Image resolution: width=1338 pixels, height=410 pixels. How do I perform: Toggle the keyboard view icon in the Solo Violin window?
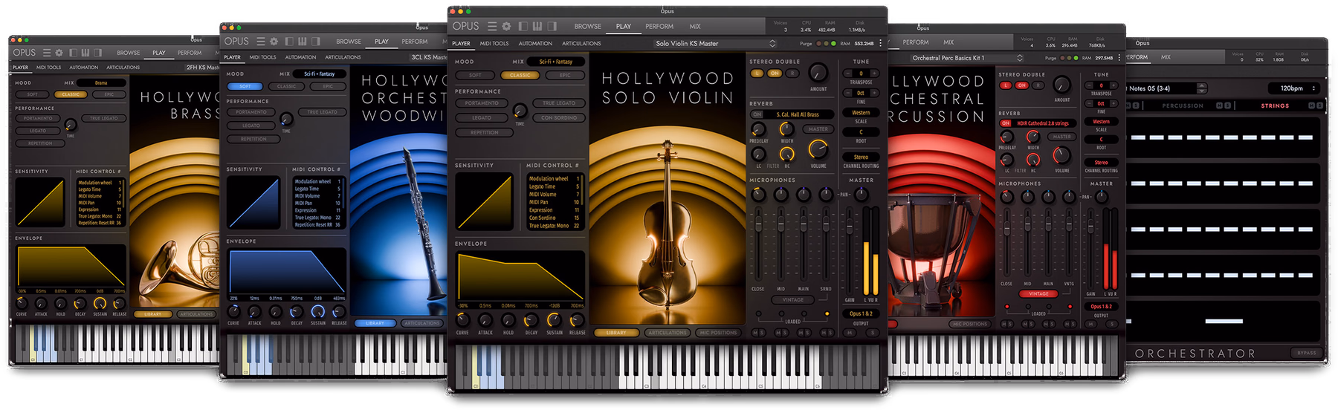(537, 26)
